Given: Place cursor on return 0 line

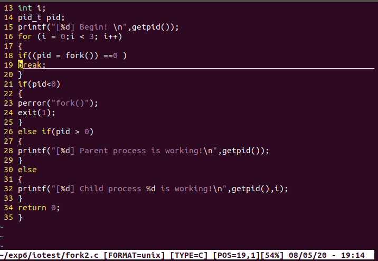Looking at the screenshot, I should click(39, 208).
